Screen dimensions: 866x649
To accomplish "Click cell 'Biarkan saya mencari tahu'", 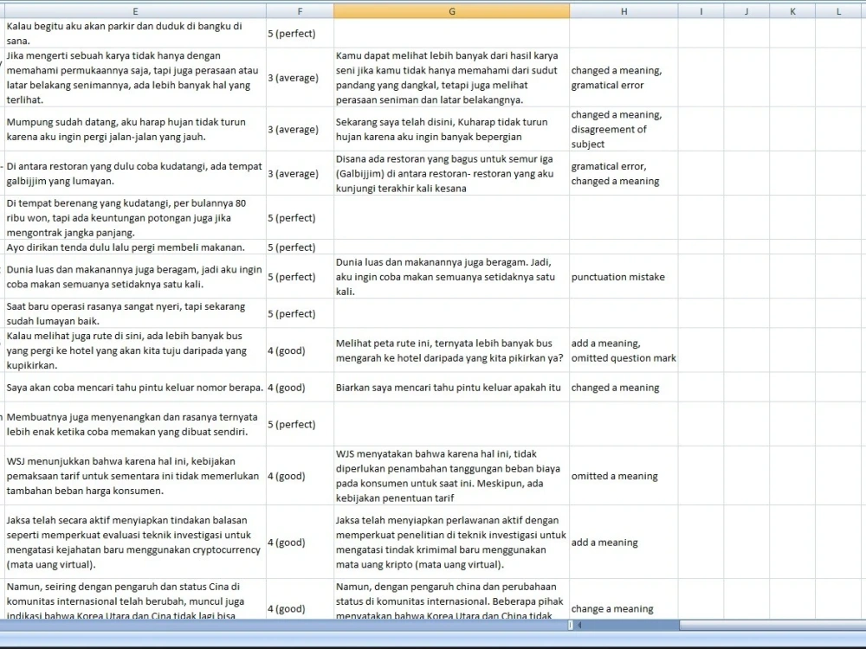I will click(452, 388).
